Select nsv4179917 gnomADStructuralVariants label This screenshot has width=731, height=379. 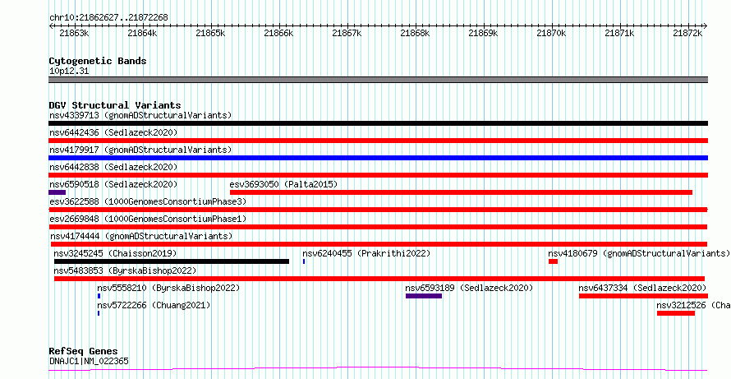coord(140,150)
